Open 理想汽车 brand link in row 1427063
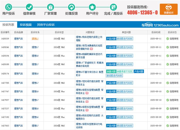Screen dimensions: 180x130 (x=19, y=126)
